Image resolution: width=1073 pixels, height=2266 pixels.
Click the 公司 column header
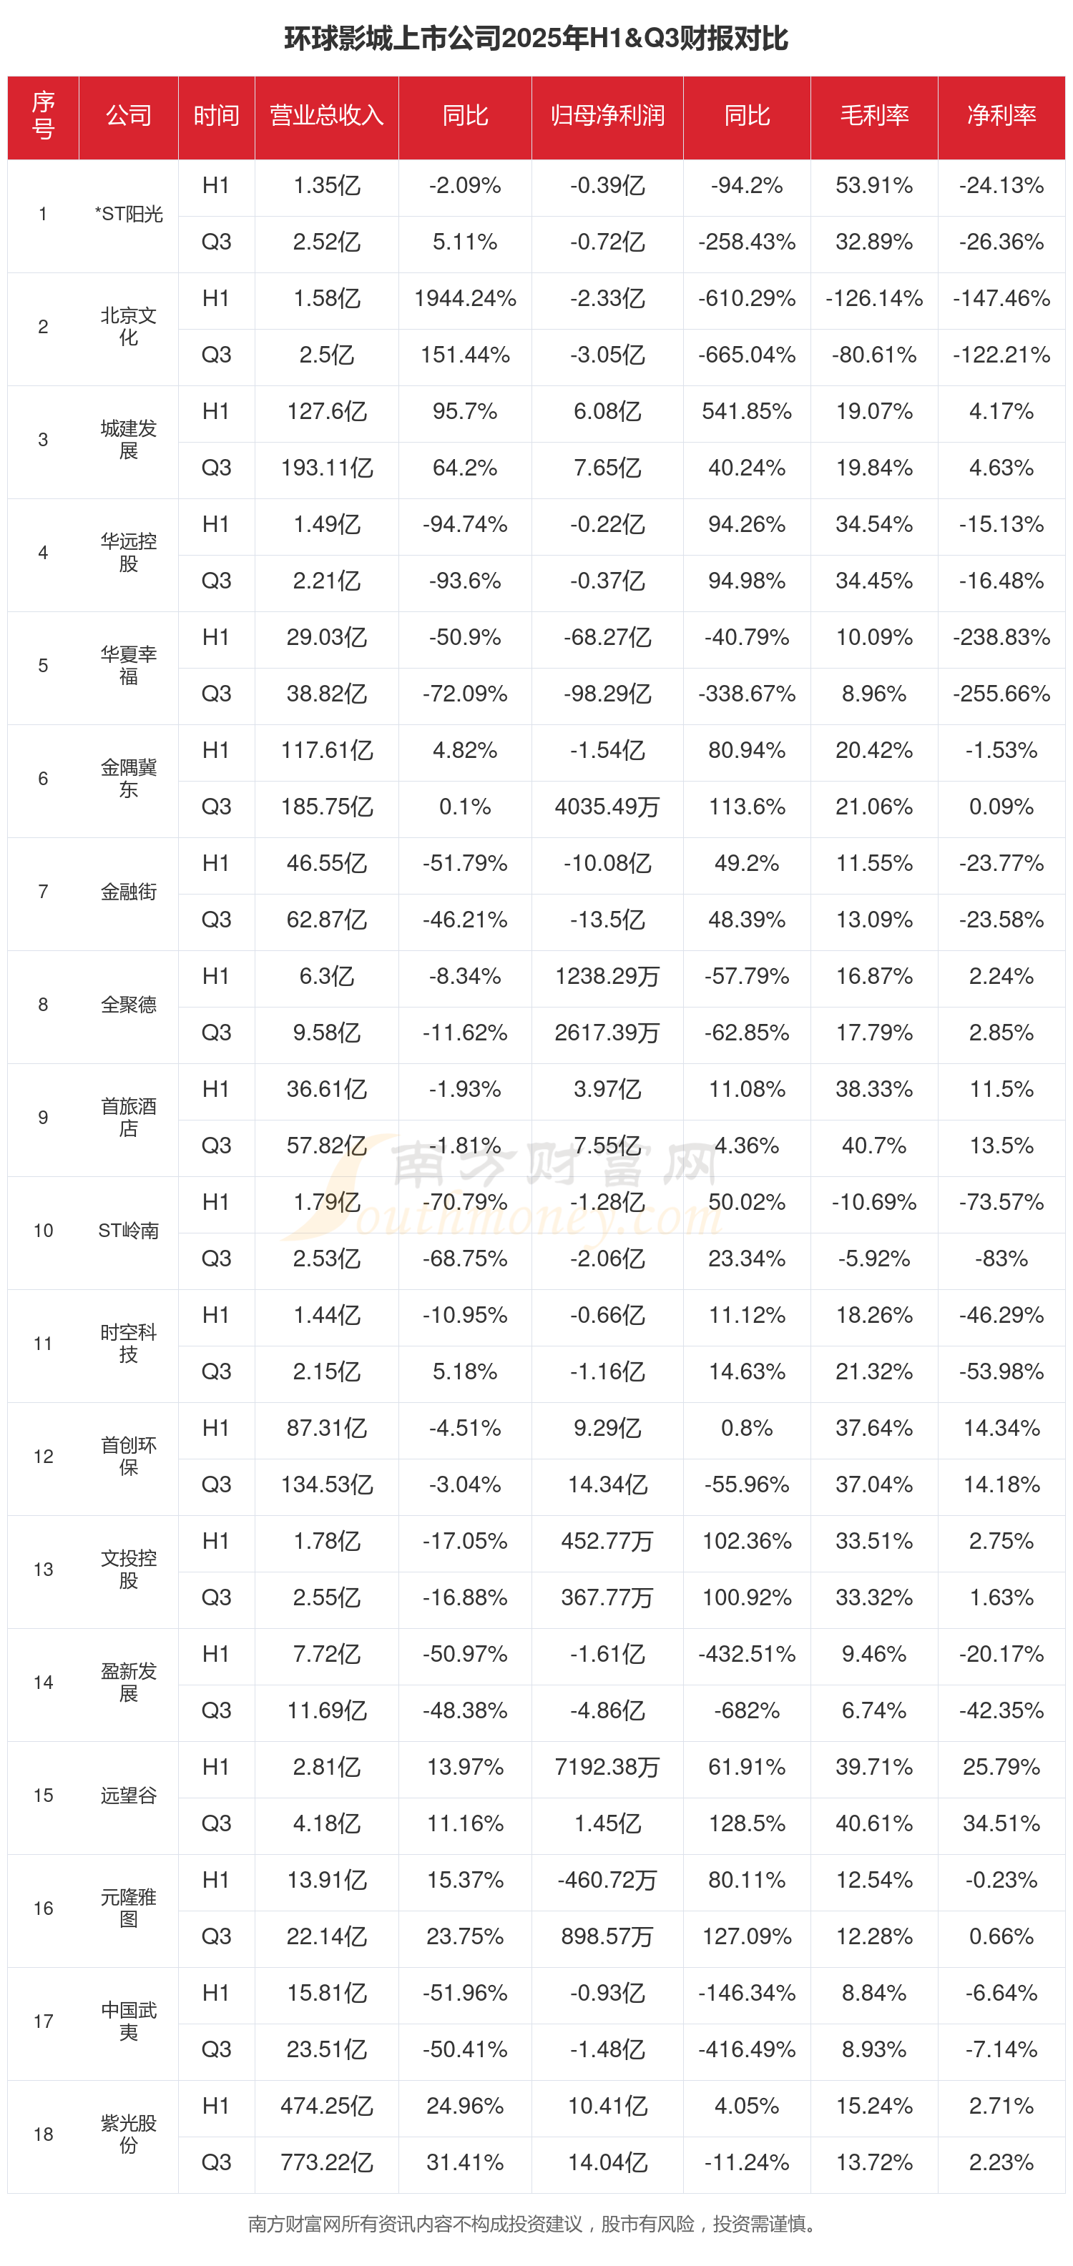129,116
